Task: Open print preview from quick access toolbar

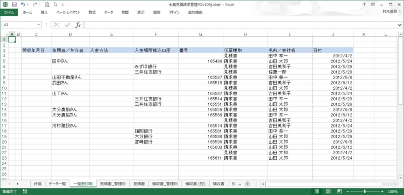Action: [x=47, y=5]
